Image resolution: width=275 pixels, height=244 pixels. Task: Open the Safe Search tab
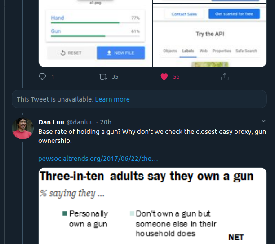pos(246,51)
